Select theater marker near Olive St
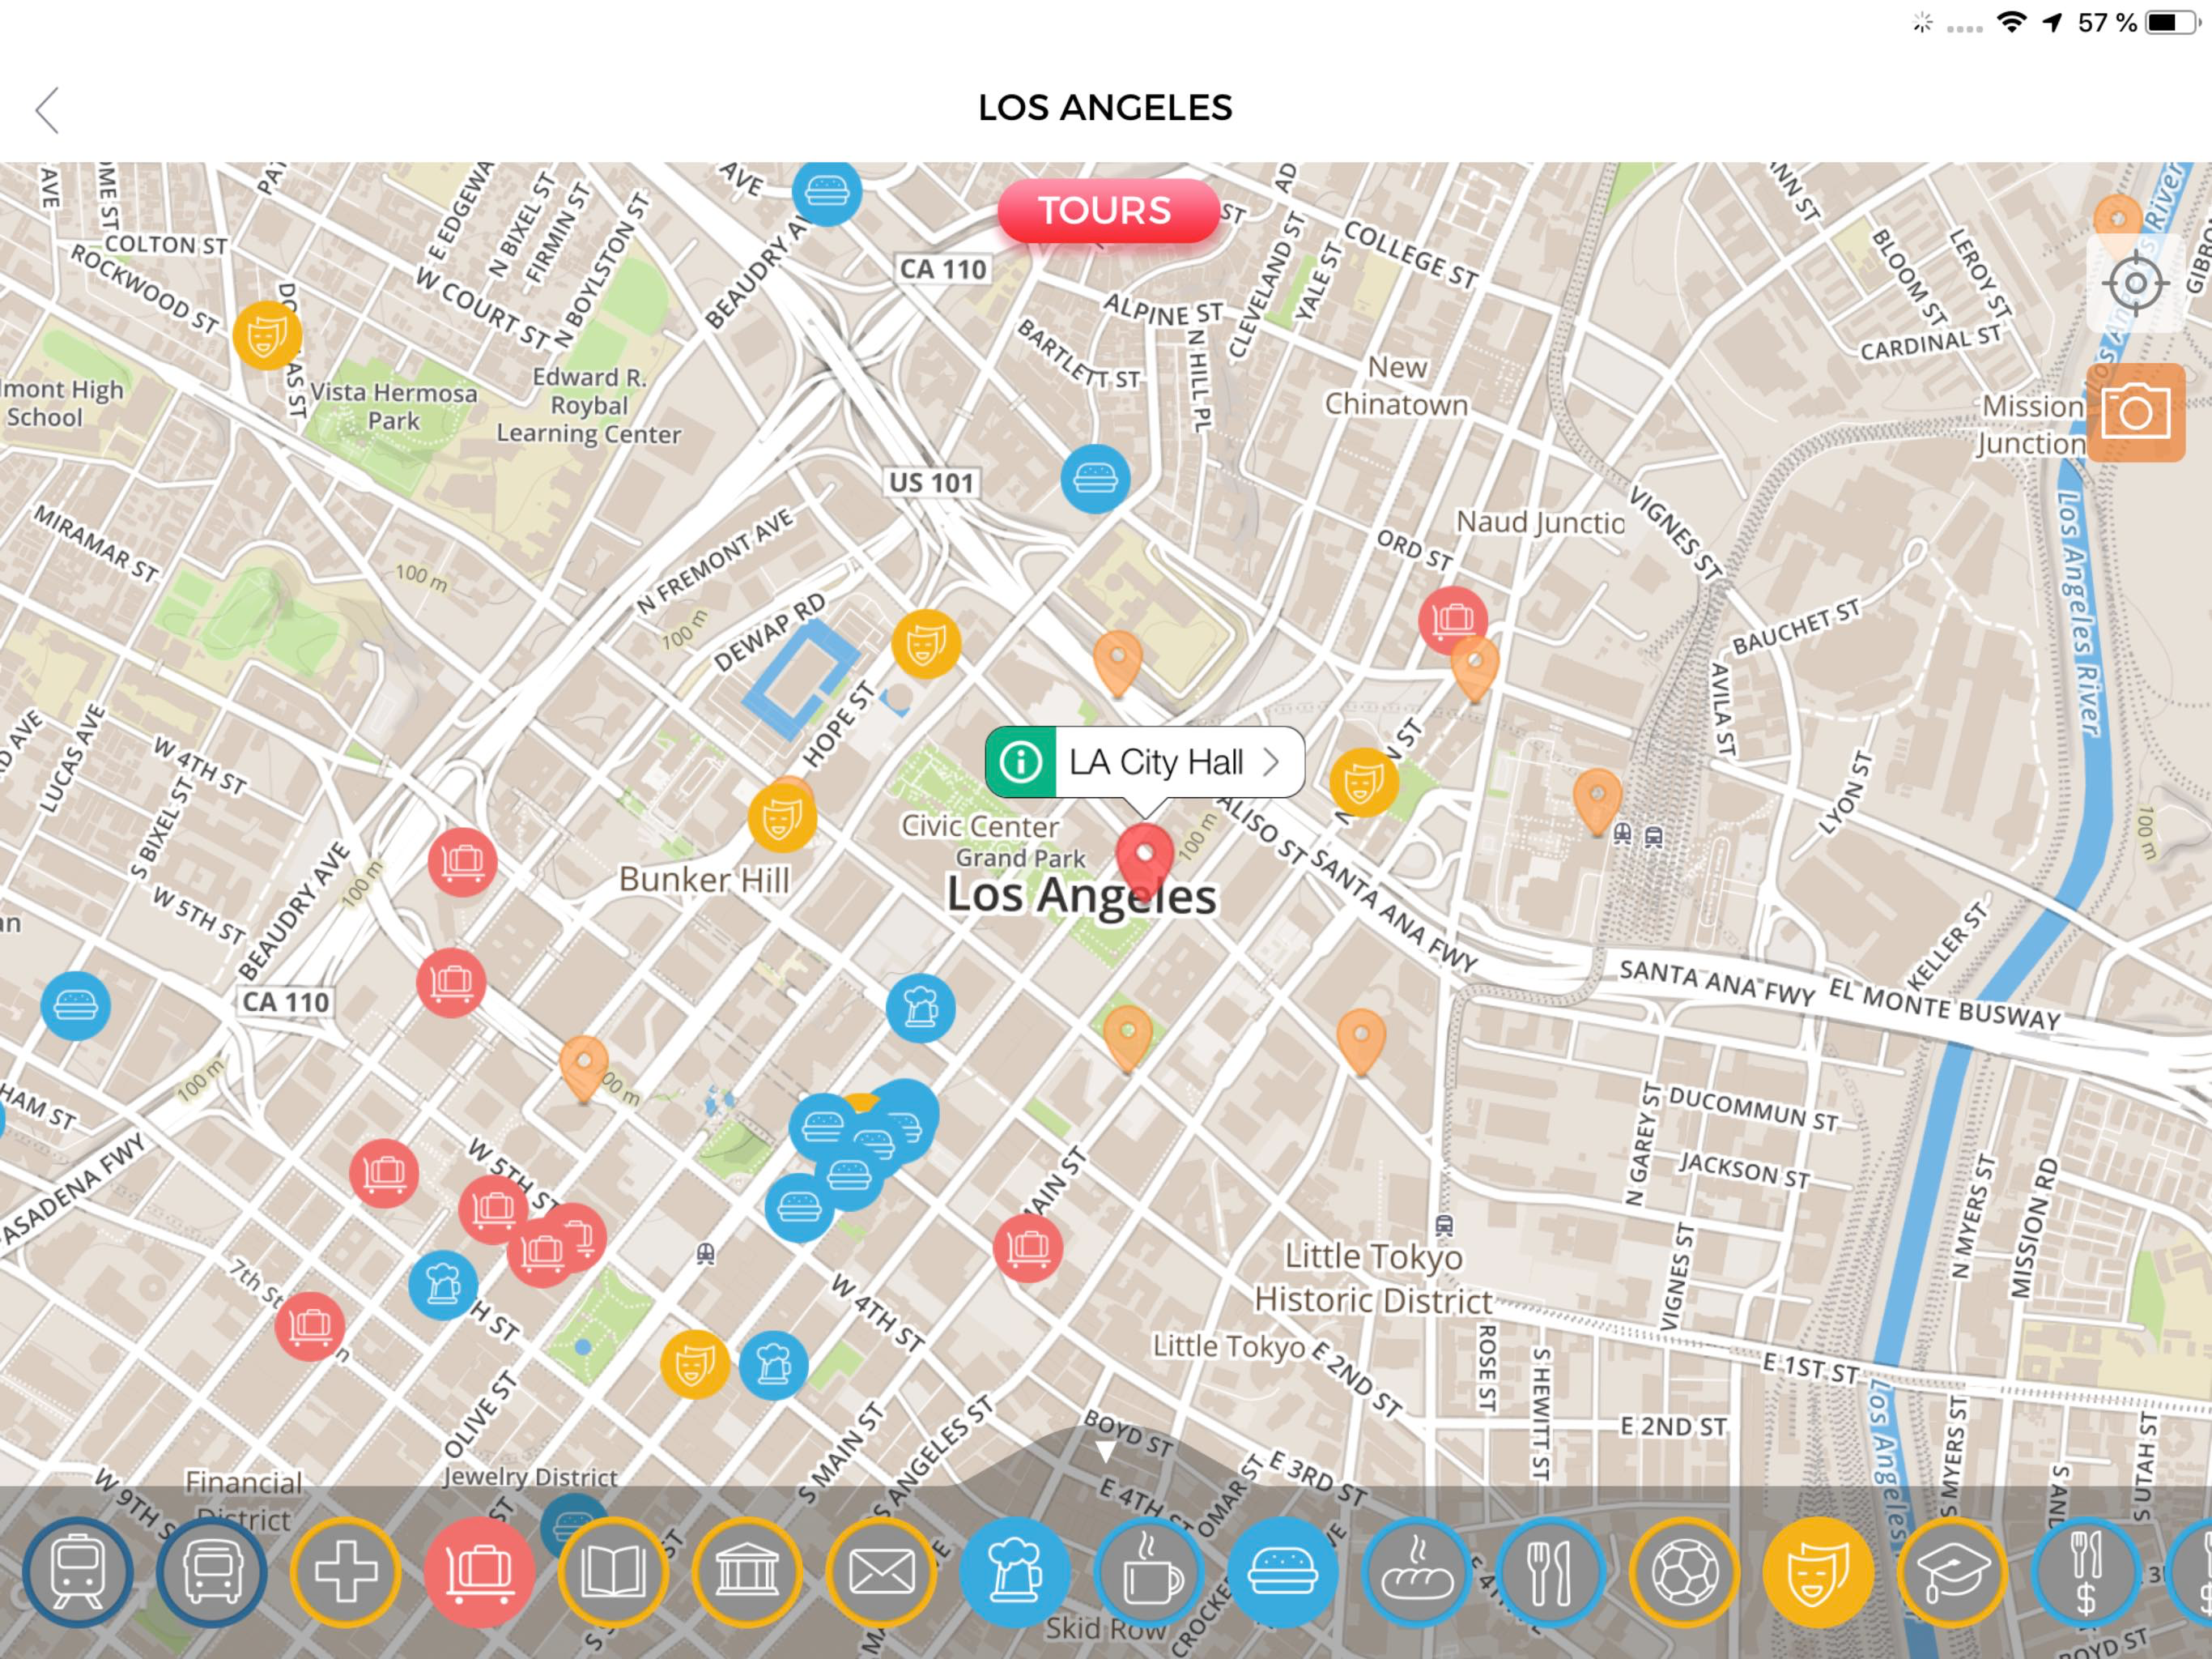This screenshot has height=1659, width=2212. [x=694, y=1364]
